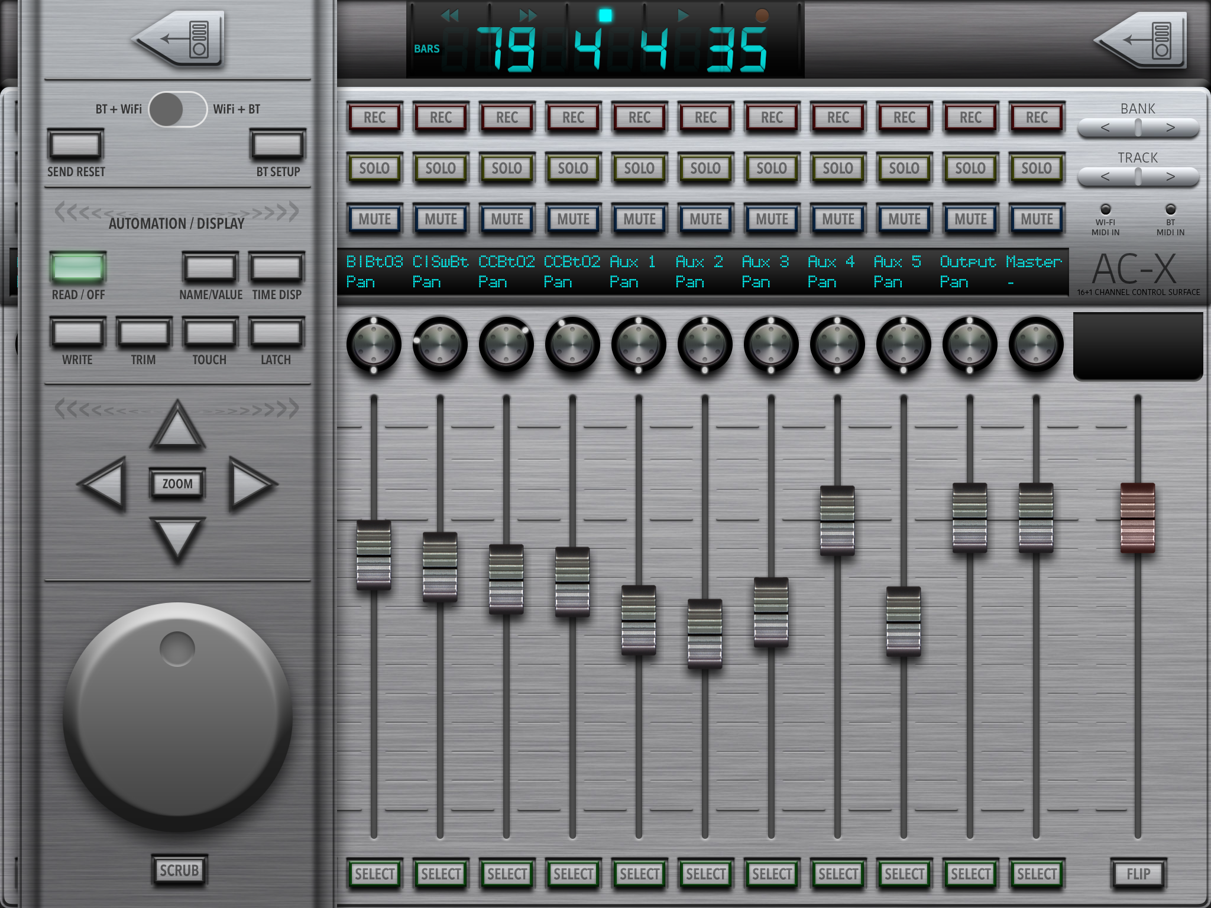This screenshot has width=1211, height=908.
Task: Enable the SCRUB button below jog wheel
Action: (179, 870)
